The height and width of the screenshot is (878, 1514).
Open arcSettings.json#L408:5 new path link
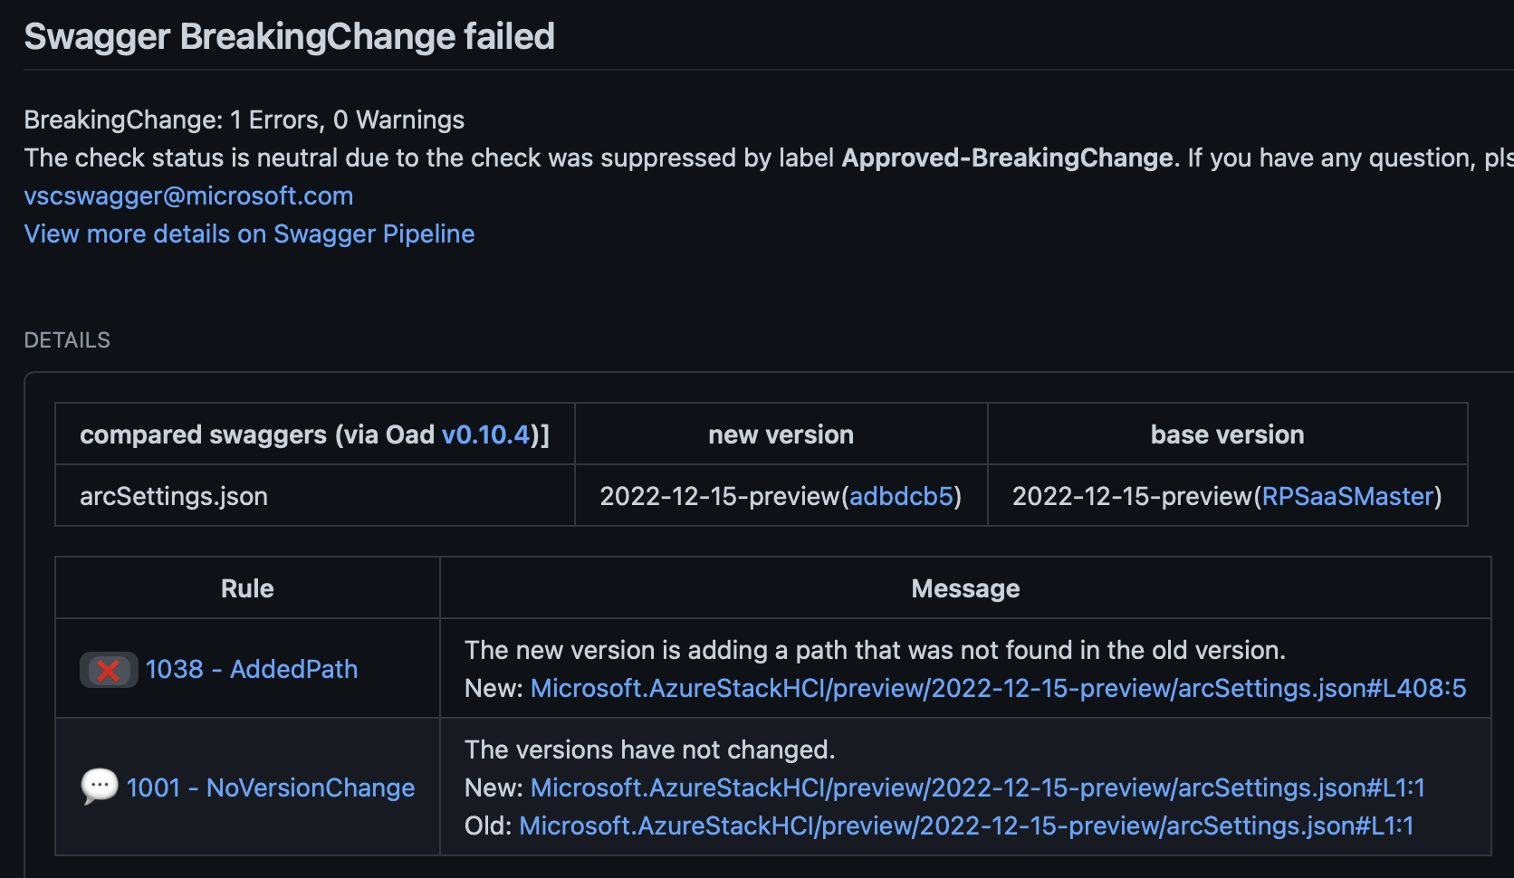pos(998,688)
